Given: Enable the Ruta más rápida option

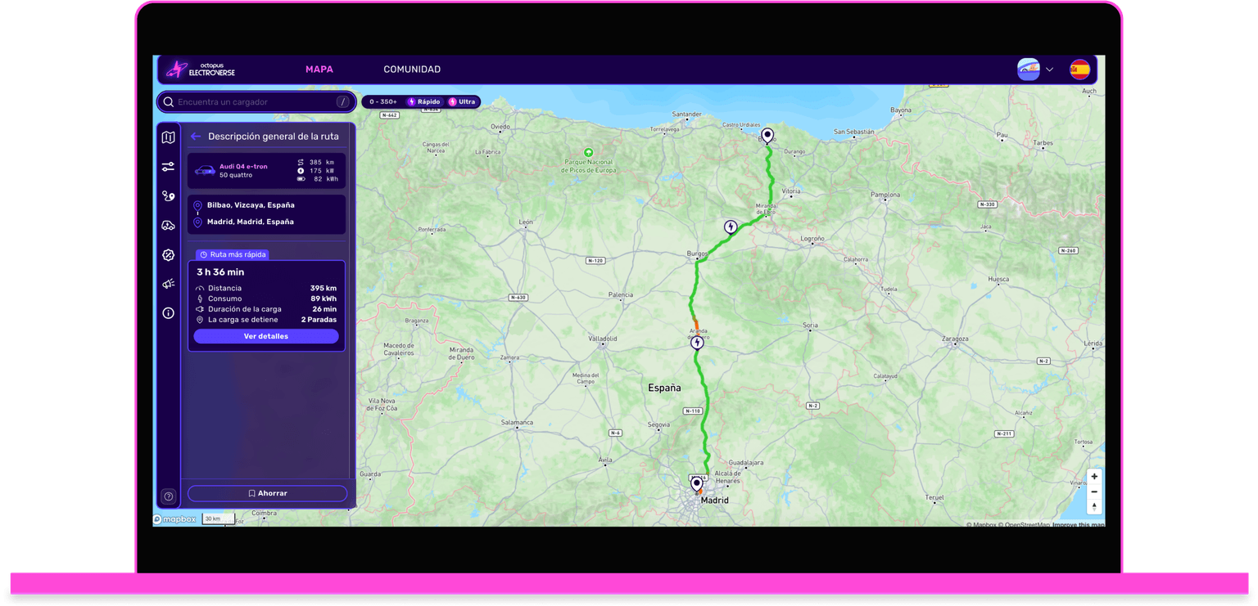Looking at the screenshot, I should (232, 254).
